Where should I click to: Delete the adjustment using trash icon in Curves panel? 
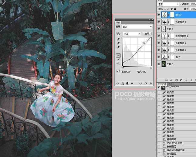[150, 84]
